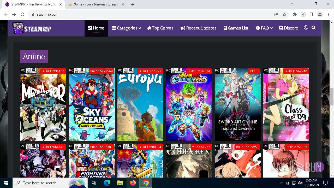
Task: Click the STEAMRIP logo
Action: point(32,28)
